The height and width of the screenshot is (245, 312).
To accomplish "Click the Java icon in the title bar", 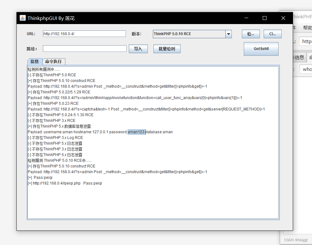I will click(x=23, y=18).
